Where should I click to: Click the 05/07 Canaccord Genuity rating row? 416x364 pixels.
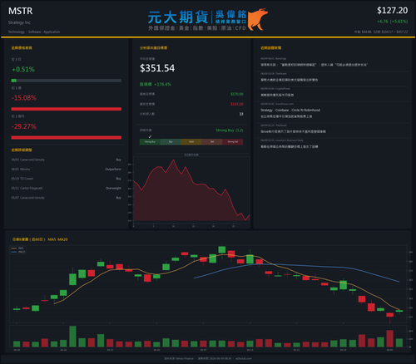[67, 198]
